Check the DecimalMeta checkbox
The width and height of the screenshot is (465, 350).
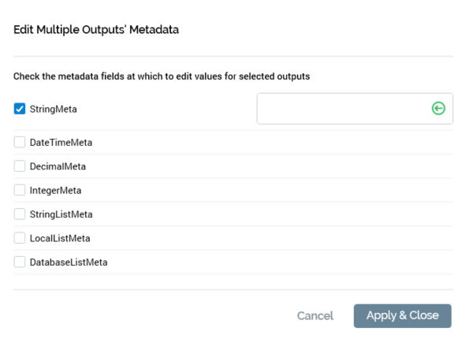pyautogui.click(x=20, y=166)
